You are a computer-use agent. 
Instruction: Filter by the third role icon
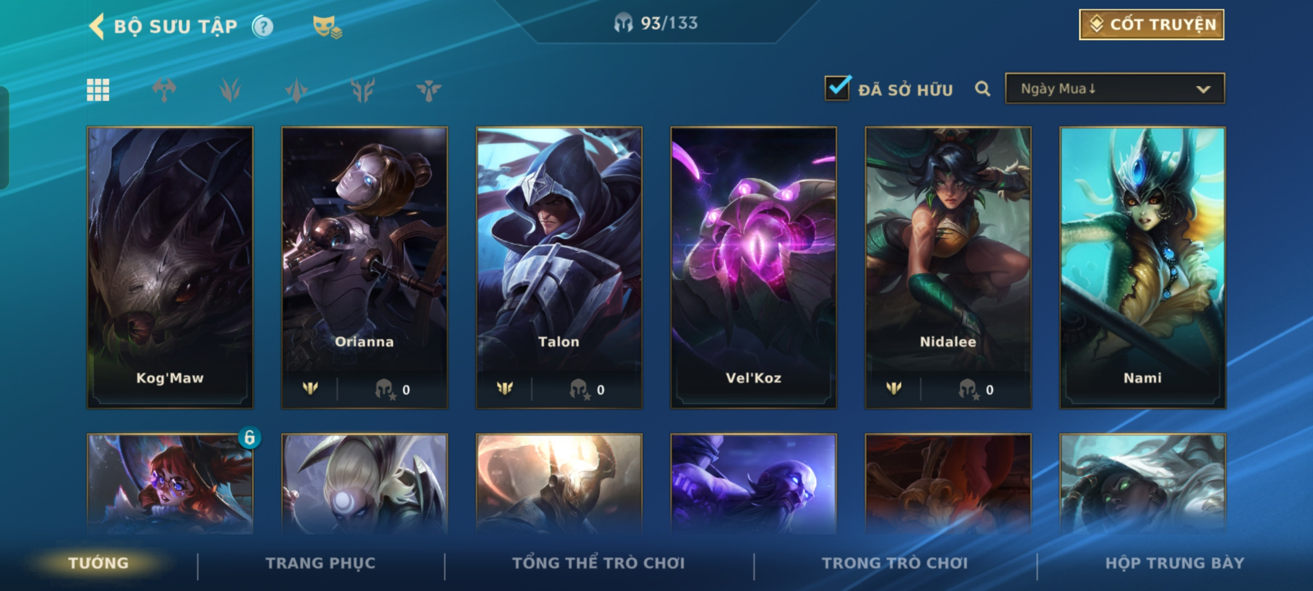coord(297,90)
